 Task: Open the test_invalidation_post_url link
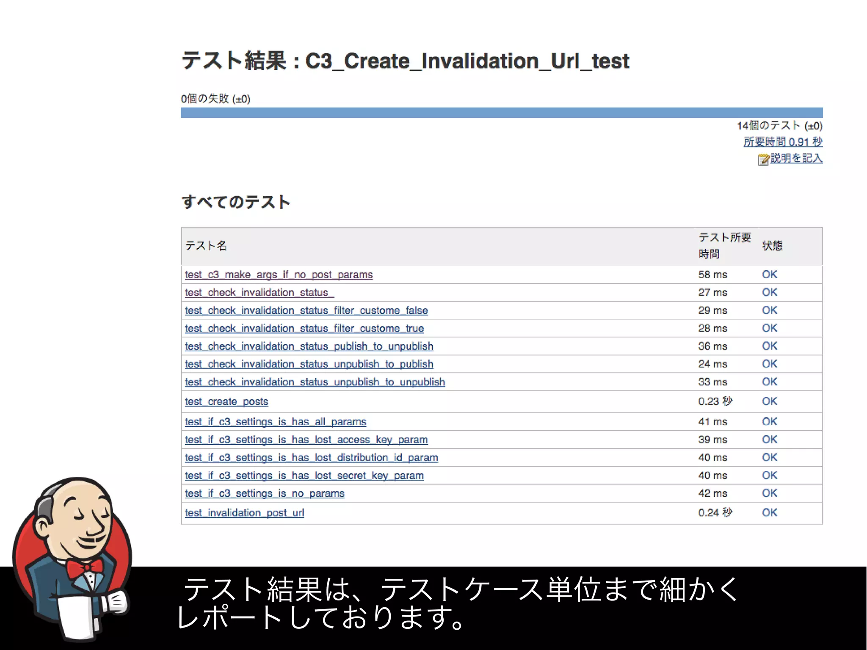(244, 512)
